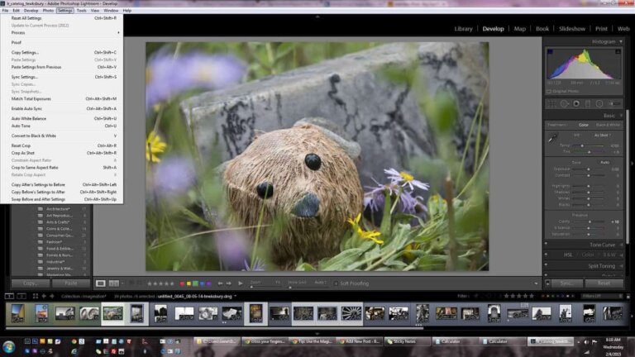Click the filmstrip go-forward arrow icon
This screenshot has width=635, height=357.
(52, 297)
